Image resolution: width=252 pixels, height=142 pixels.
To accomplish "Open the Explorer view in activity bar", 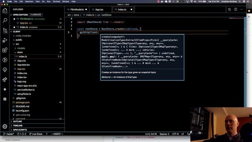I will (x=5, y=11).
